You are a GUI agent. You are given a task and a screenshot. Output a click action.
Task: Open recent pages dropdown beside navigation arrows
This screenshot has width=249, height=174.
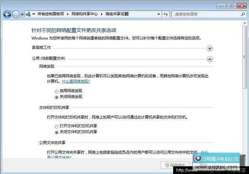click(x=22, y=14)
